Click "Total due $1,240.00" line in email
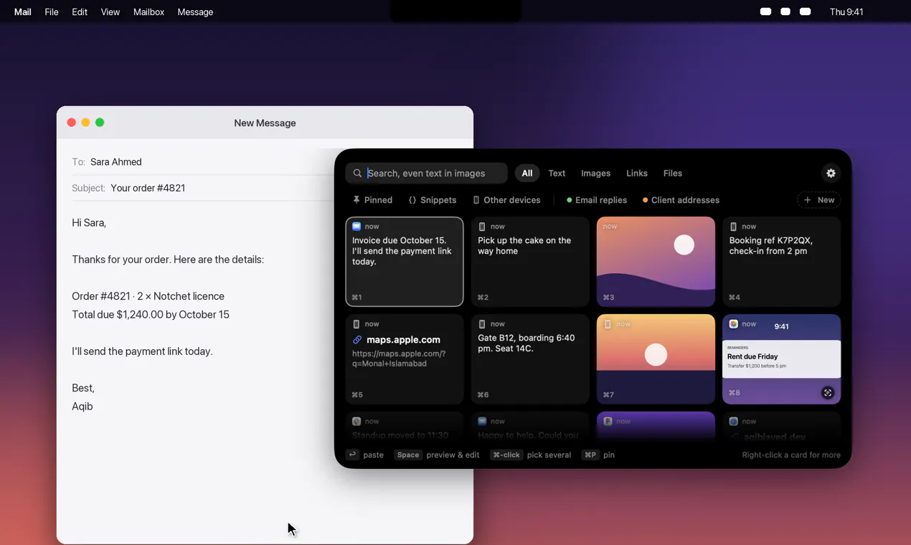The width and height of the screenshot is (911, 545). tap(151, 315)
